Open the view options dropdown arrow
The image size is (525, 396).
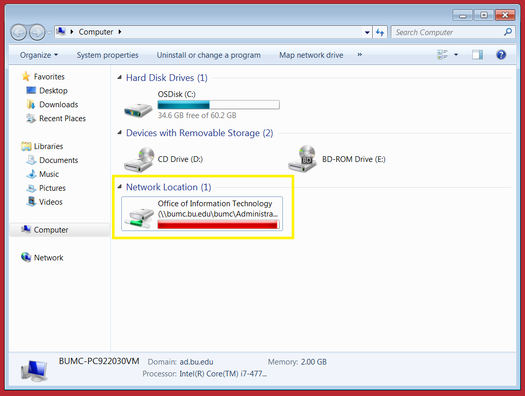456,55
